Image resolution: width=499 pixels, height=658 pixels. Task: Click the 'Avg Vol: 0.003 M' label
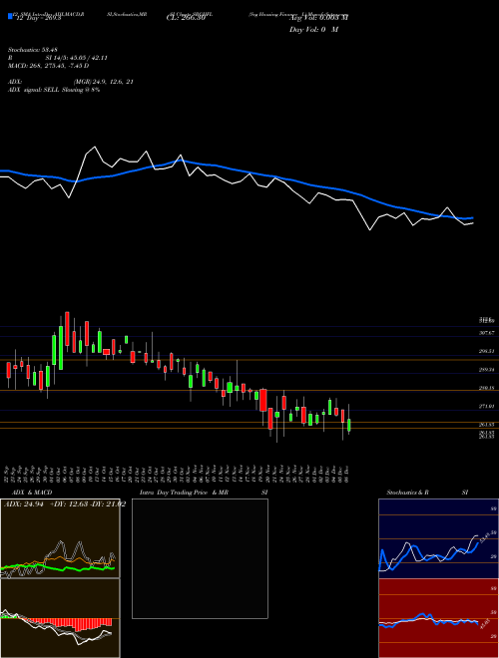(319, 18)
